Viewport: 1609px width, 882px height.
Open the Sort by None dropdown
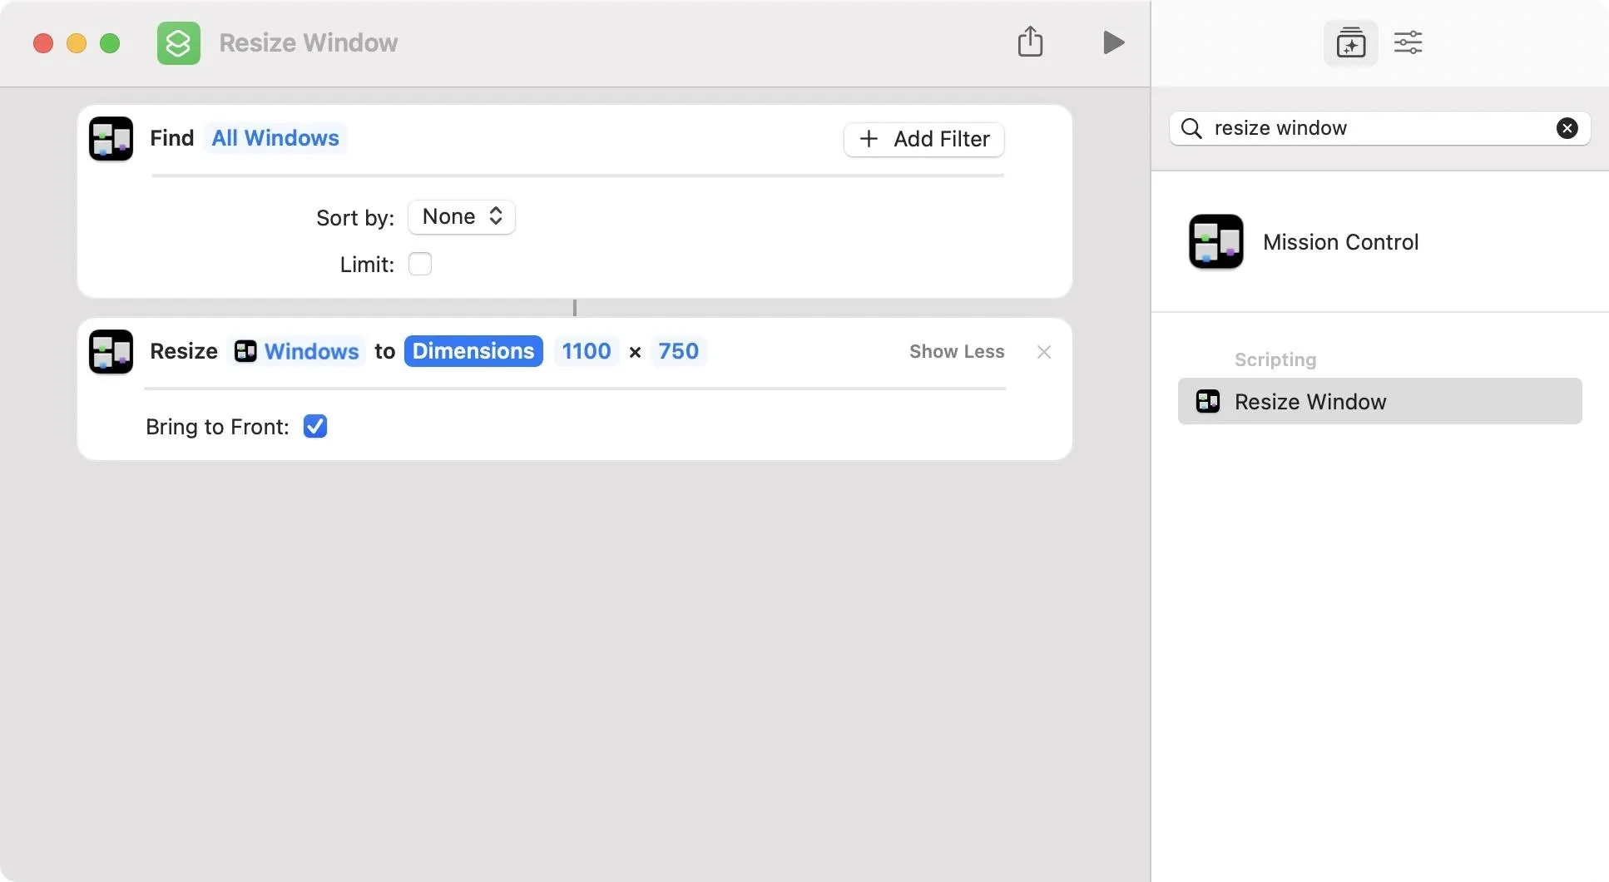(462, 216)
